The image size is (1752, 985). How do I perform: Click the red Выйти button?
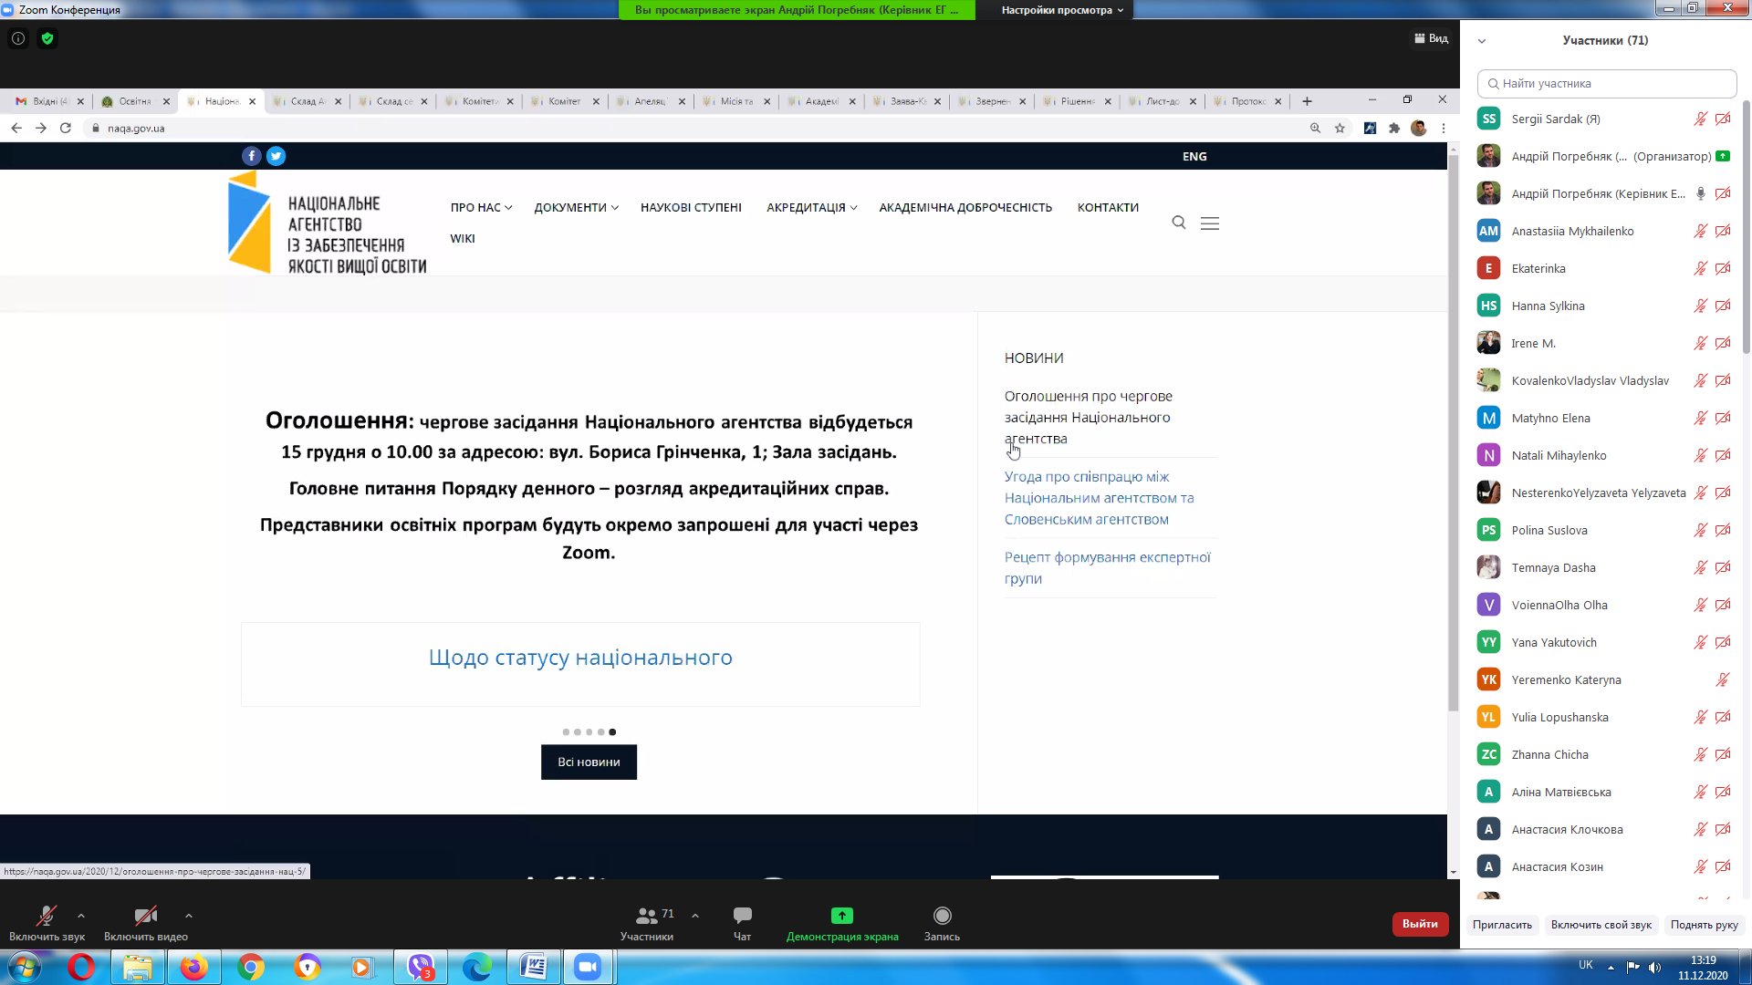pyautogui.click(x=1420, y=924)
